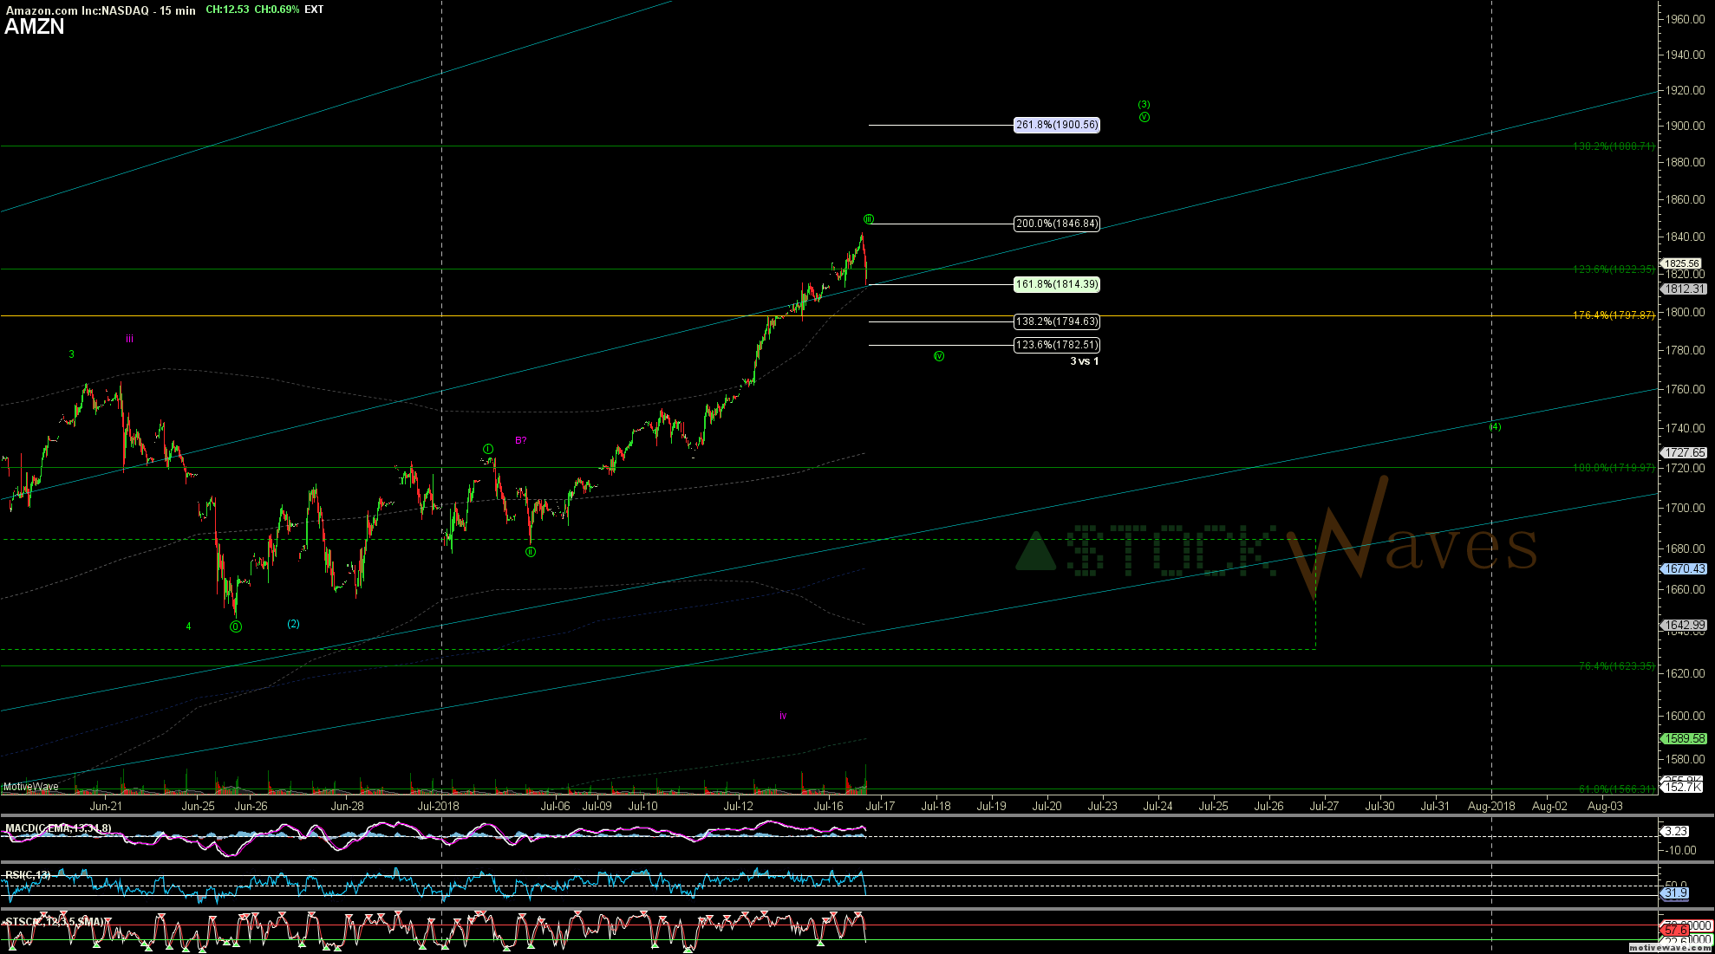Select the 61.8%(1566.31) retracement label
Image resolution: width=1715 pixels, height=954 pixels.
click(1617, 789)
